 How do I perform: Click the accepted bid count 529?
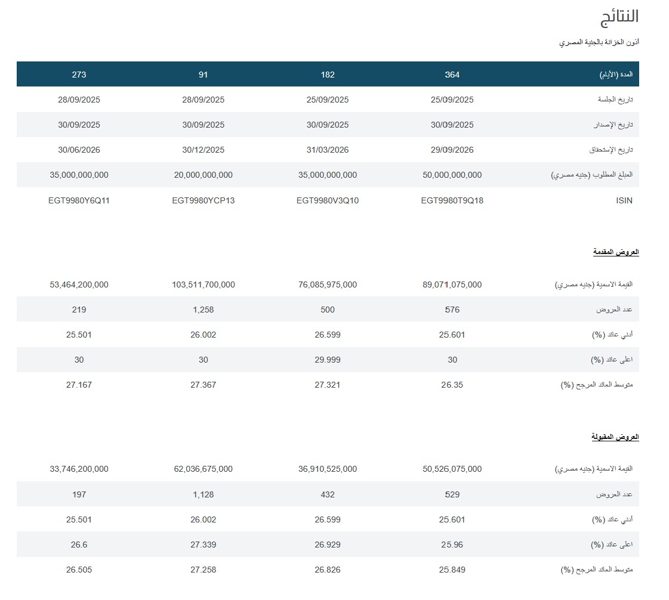452,494
